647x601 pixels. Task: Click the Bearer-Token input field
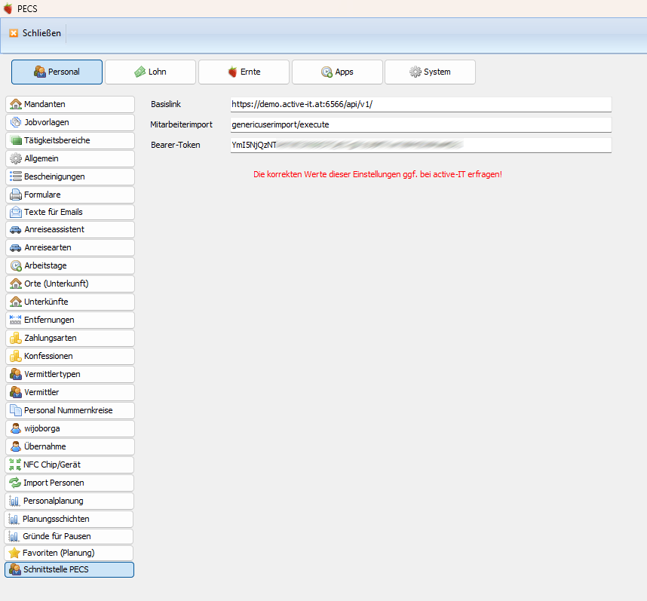(420, 145)
